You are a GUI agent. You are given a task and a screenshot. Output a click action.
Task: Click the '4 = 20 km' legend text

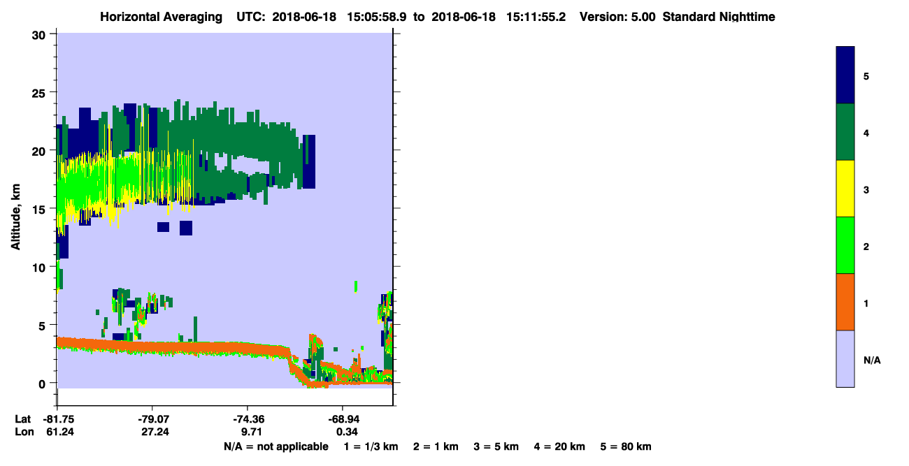pos(560,446)
